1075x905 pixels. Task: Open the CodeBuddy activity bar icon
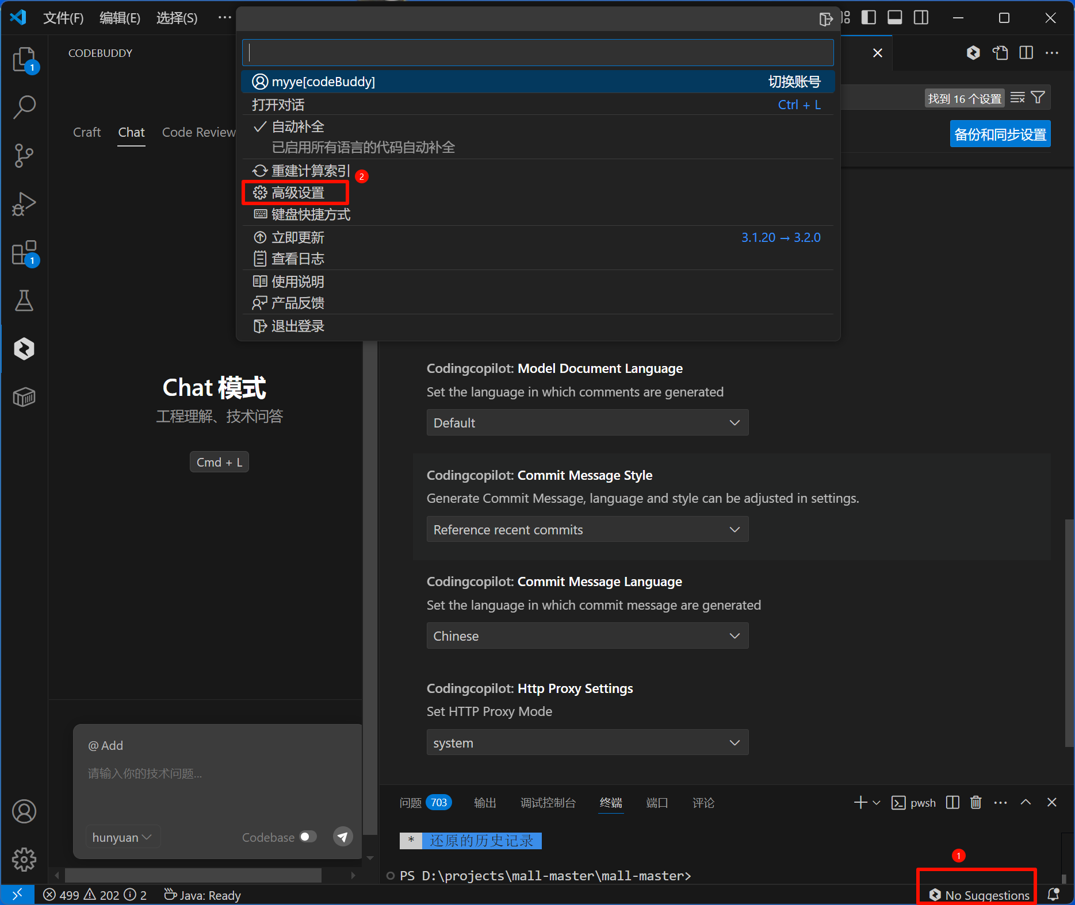(24, 349)
